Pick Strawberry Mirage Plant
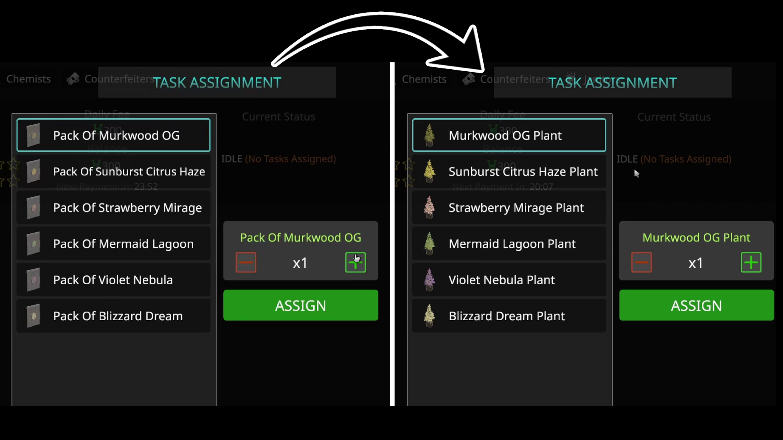Image resolution: width=783 pixels, height=440 pixels. point(509,208)
